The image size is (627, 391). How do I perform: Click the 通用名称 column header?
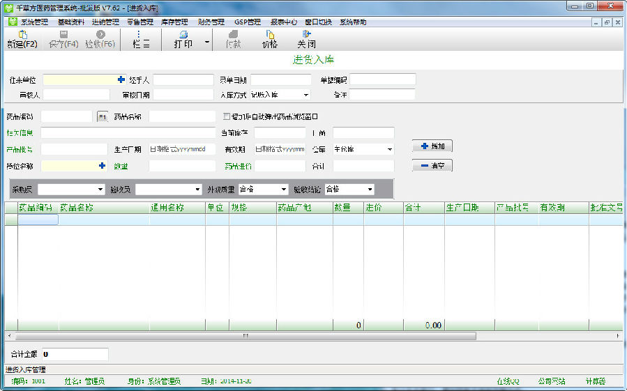(x=177, y=208)
